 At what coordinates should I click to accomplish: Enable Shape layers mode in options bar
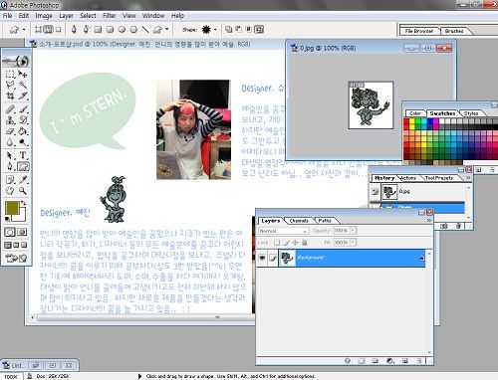tap(38, 30)
